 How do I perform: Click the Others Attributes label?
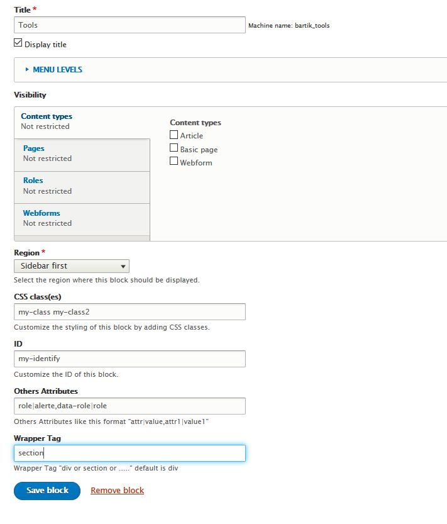coord(46,391)
